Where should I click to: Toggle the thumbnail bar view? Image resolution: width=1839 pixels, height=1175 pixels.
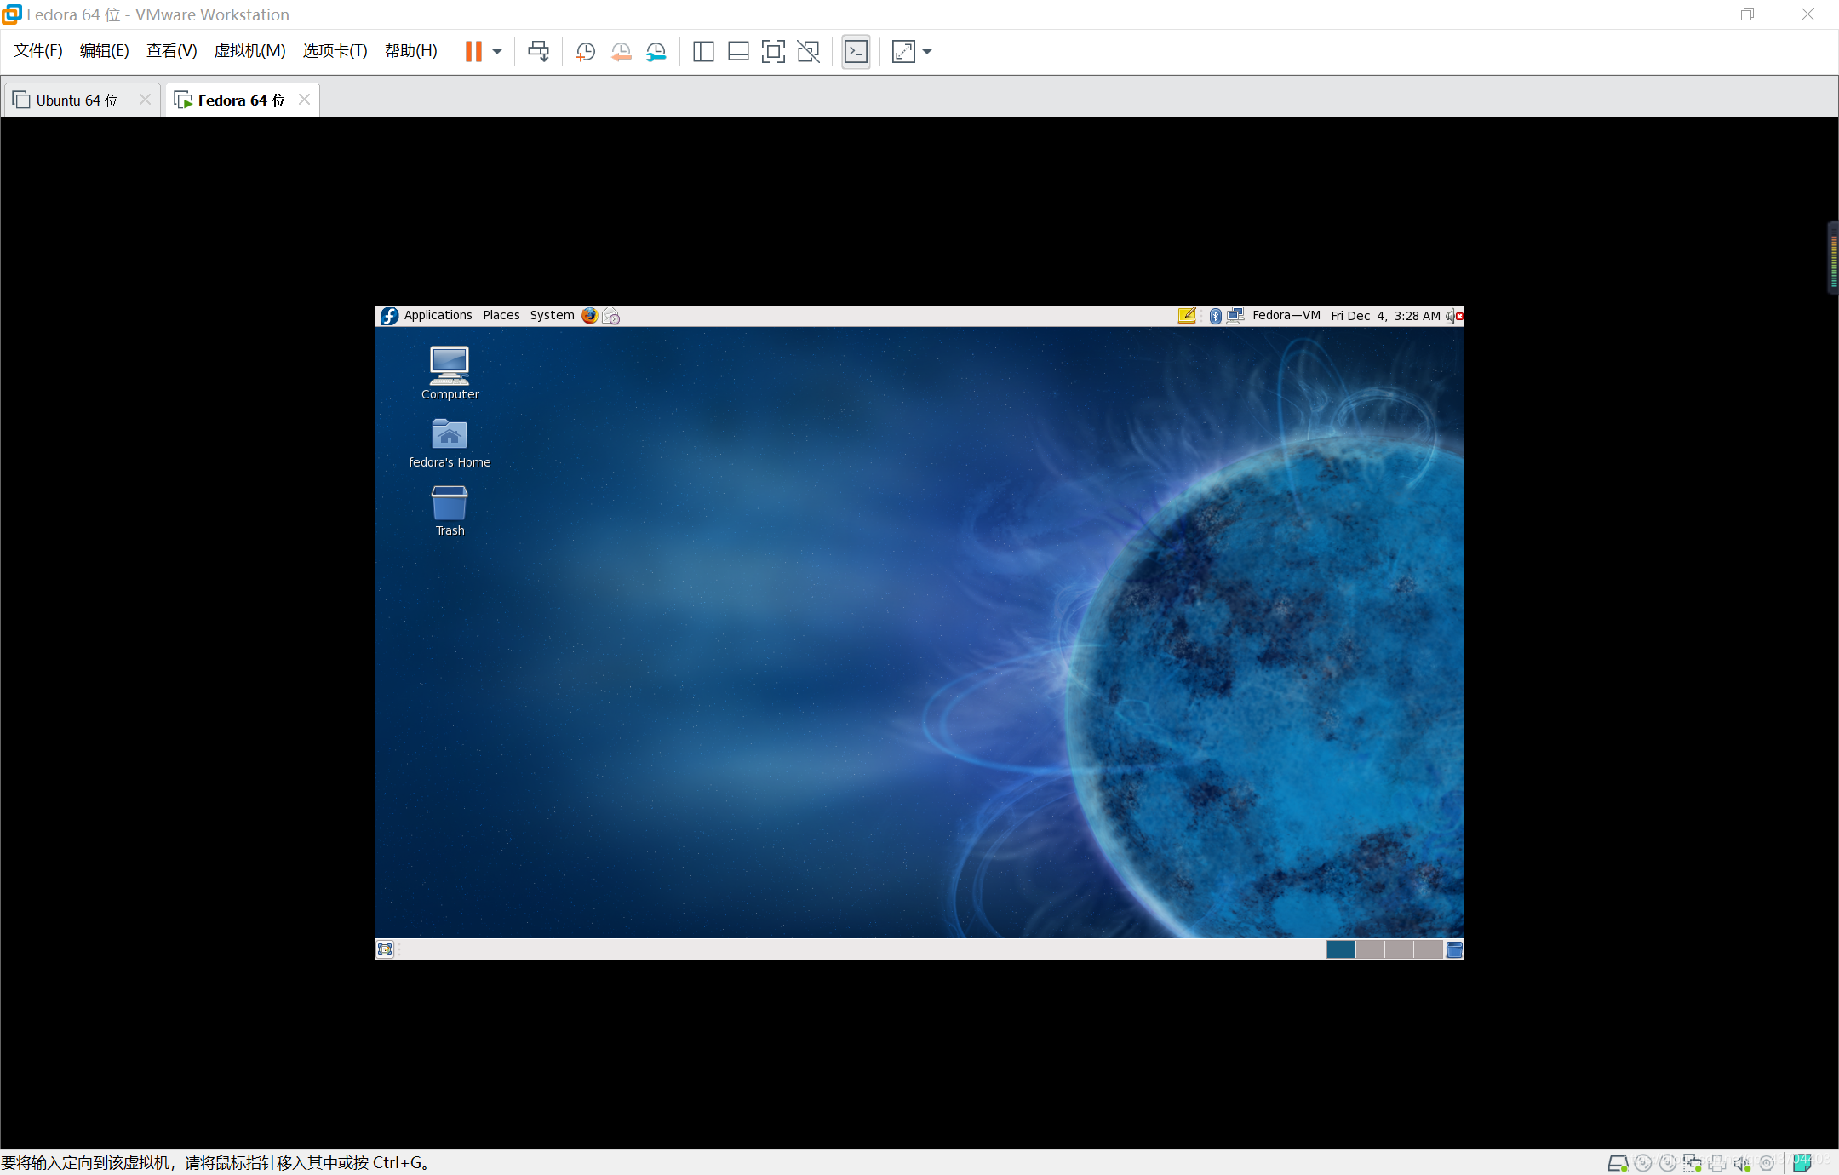tap(738, 51)
